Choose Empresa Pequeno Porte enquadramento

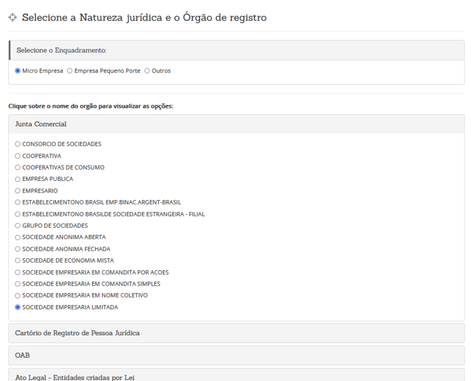tap(69, 71)
